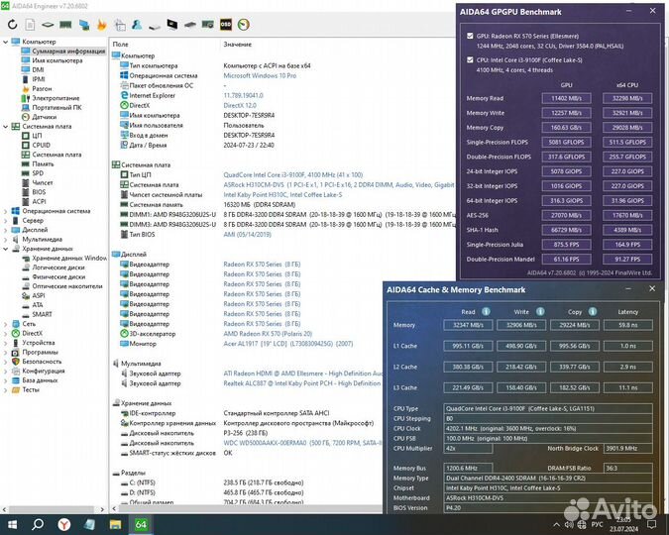
Task: Launch Yandex Browser from taskbar
Action: point(64,524)
